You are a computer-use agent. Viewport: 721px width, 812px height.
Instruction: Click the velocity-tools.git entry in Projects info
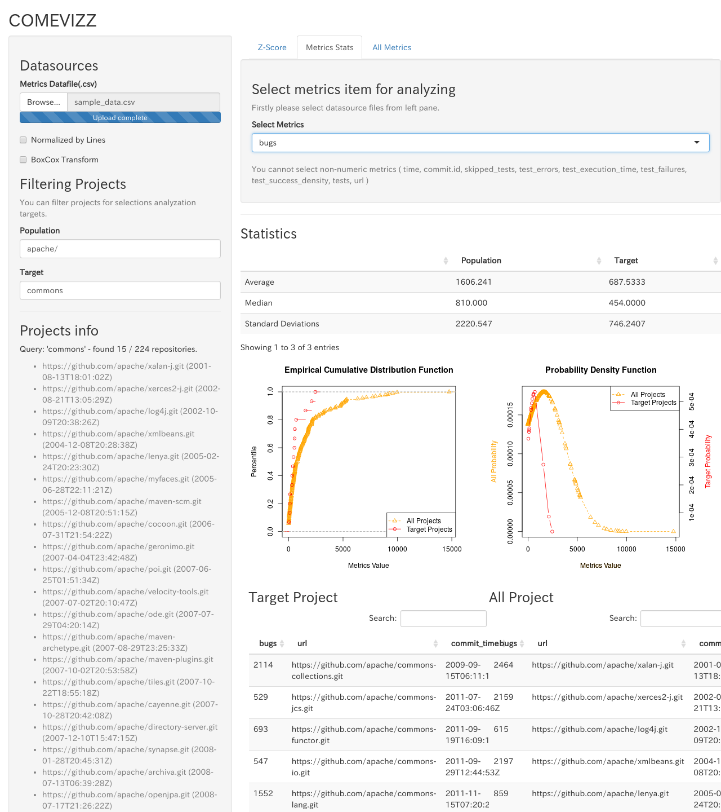coord(126,597)
